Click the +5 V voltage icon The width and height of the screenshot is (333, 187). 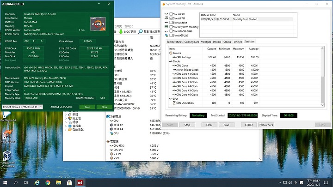click(111, 158)
